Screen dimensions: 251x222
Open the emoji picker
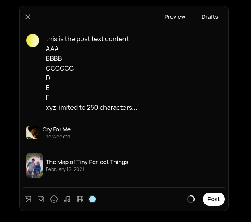[54, 199]
